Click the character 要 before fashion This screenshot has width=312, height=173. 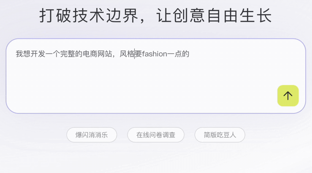[x=138, y=54]
